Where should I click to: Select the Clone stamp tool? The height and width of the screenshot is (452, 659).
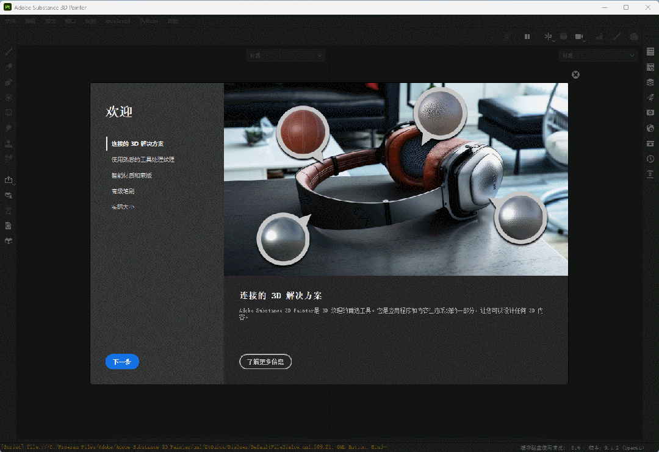9,143
